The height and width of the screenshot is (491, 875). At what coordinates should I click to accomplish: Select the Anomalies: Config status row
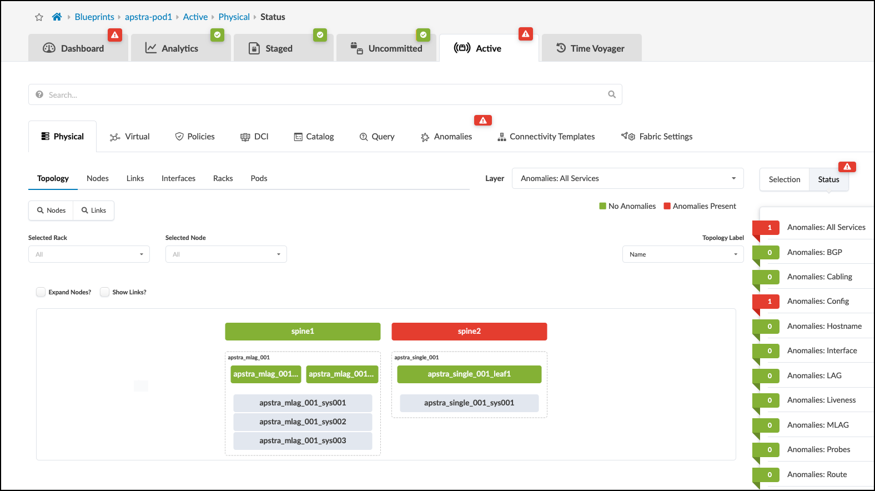(x=818, y=301)
